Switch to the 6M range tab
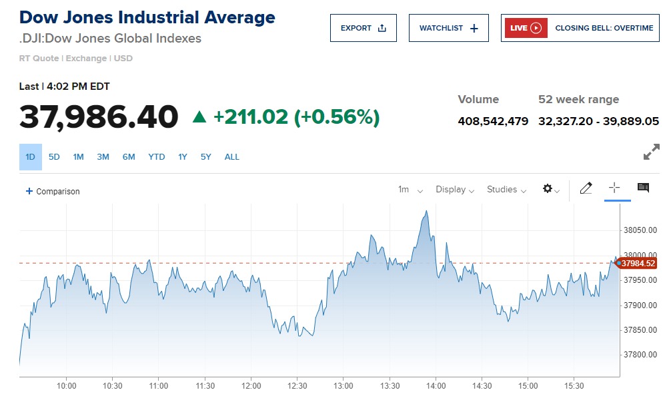The image size is (671, 400). (x=129, y=157)
